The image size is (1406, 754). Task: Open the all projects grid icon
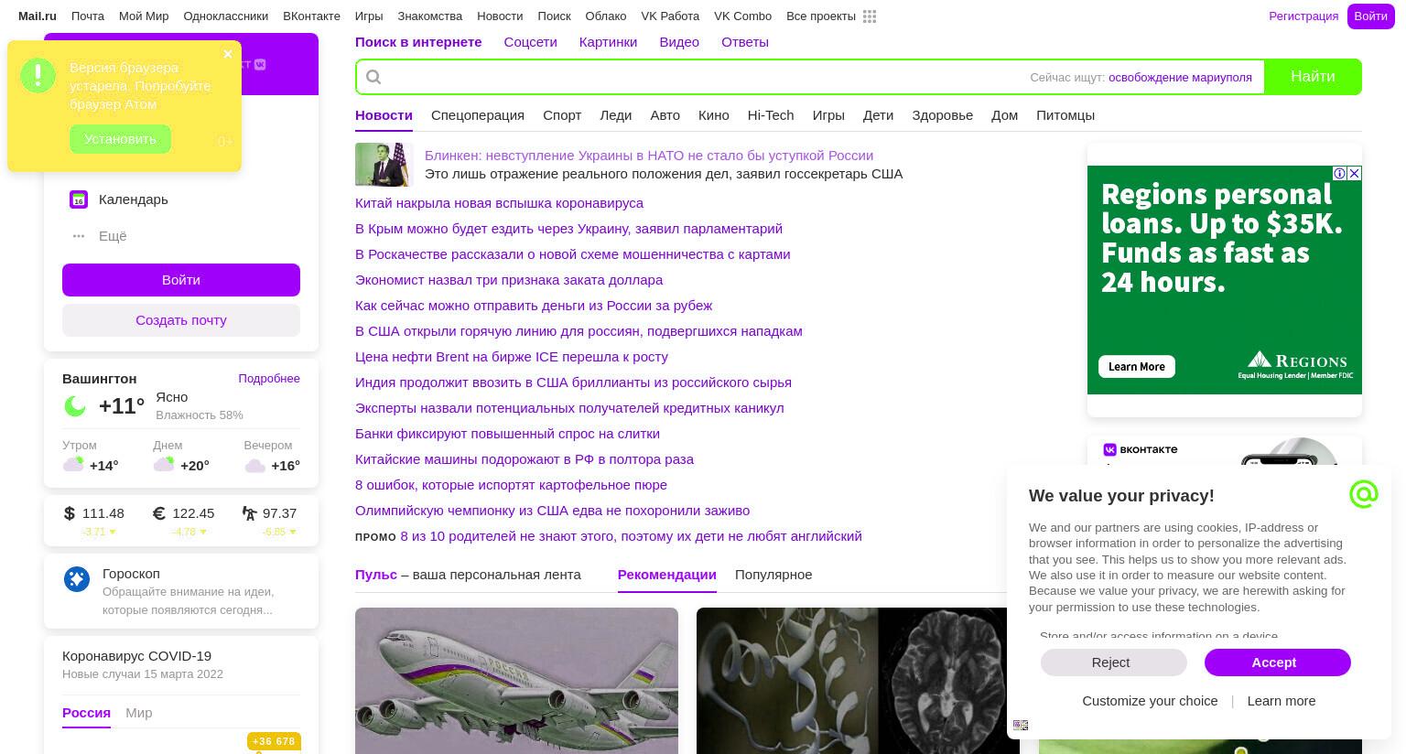(870, 16)
